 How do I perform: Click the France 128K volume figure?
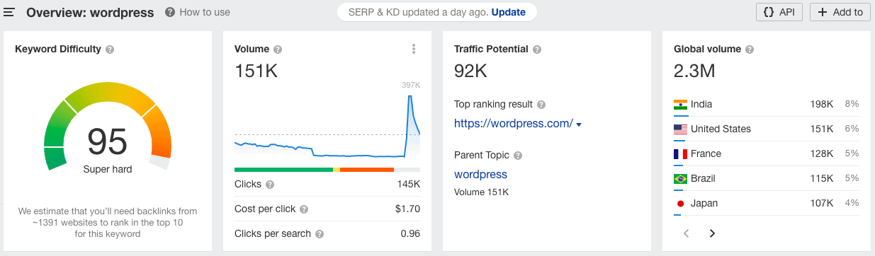[x=822, y=154]
